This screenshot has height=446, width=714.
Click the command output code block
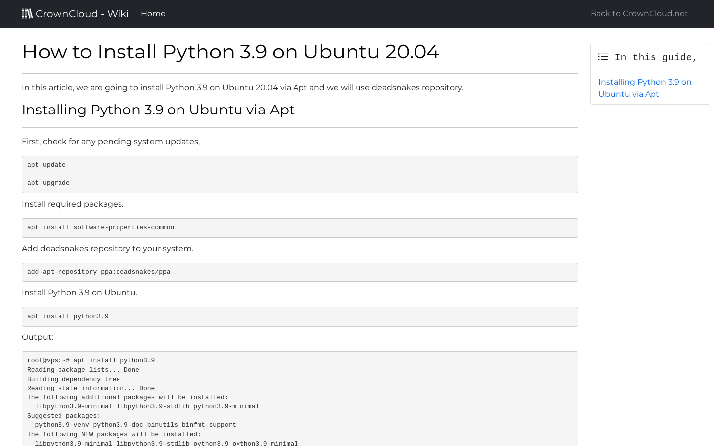299,396
